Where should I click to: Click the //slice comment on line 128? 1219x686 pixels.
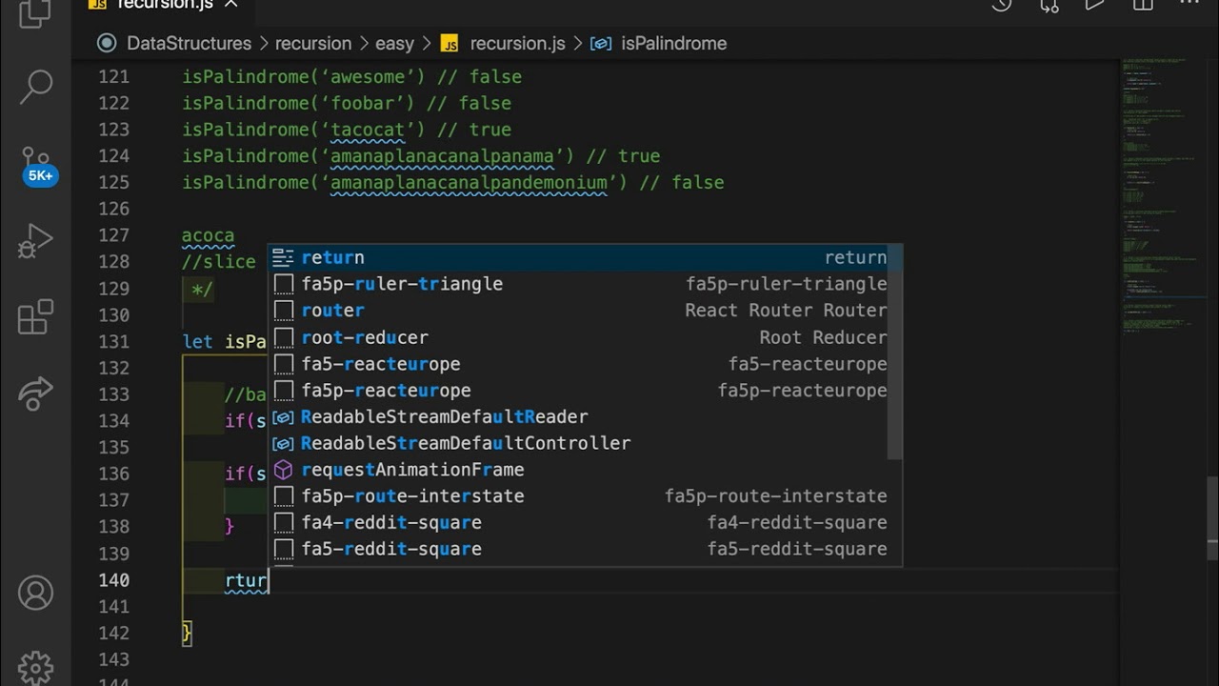219,262
